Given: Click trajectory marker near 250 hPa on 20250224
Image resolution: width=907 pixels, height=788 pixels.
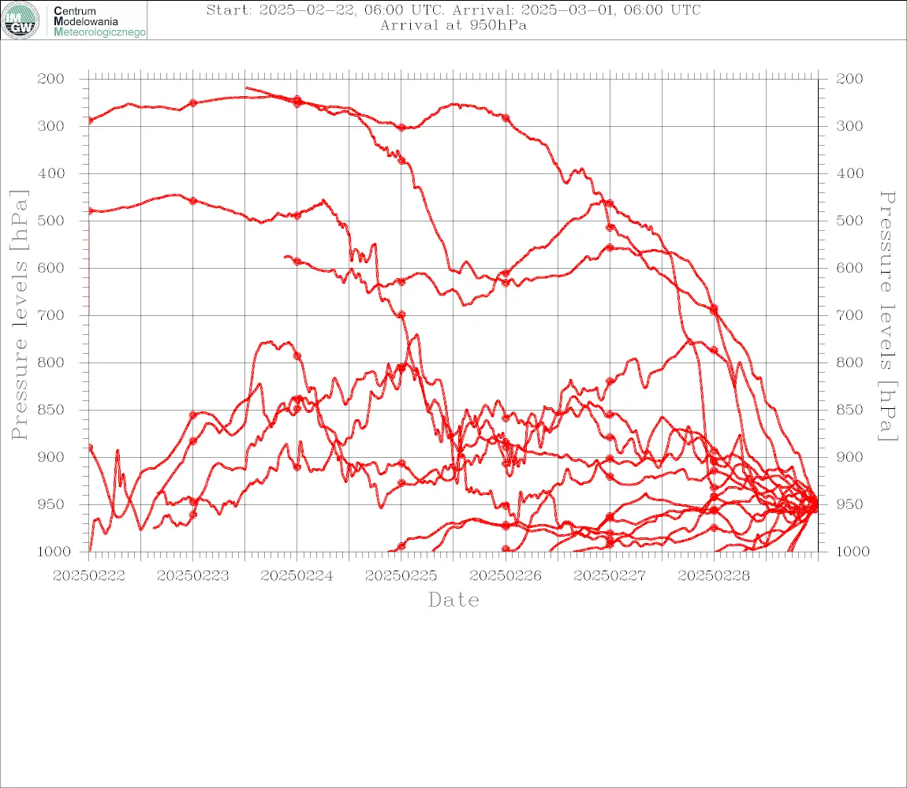Looking at the screenshot, I should click(297, 101).
